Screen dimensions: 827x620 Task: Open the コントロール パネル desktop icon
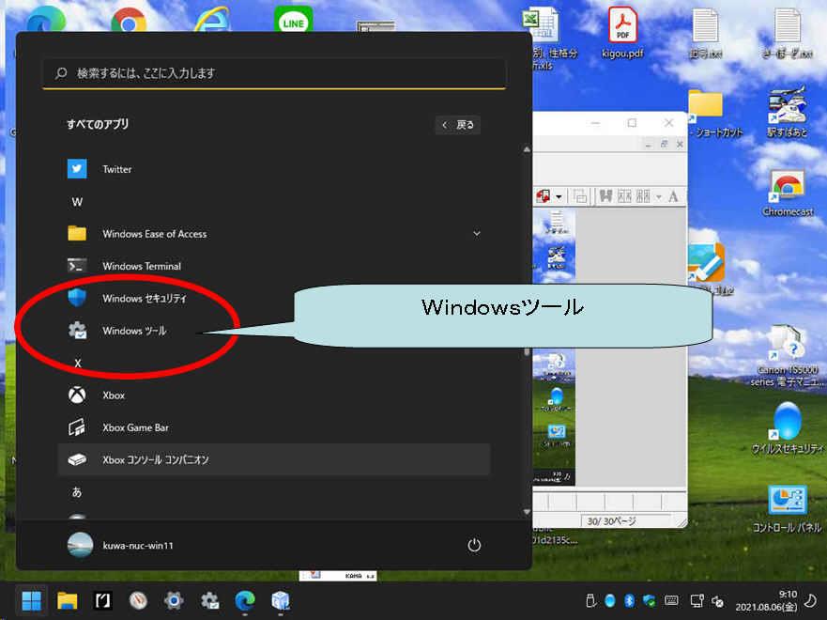tap(788, 508)
